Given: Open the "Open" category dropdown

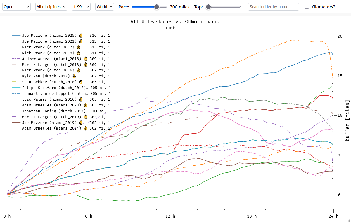Looking at the screenshot, I should tap(16, 6).
